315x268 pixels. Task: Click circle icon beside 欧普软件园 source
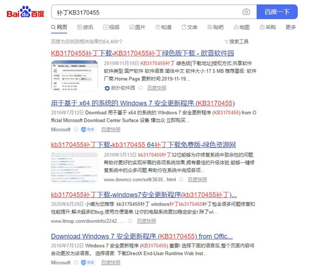point(141,88)
